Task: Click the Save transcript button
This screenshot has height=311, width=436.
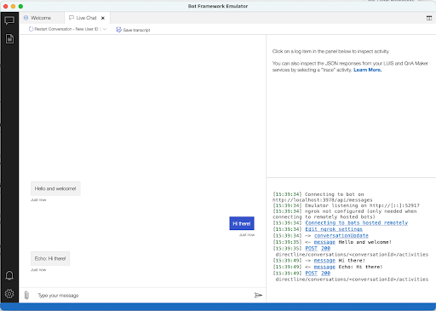Action: [x=133, y=30]
